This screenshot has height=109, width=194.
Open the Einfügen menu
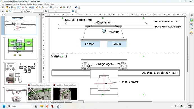[23, 4]
